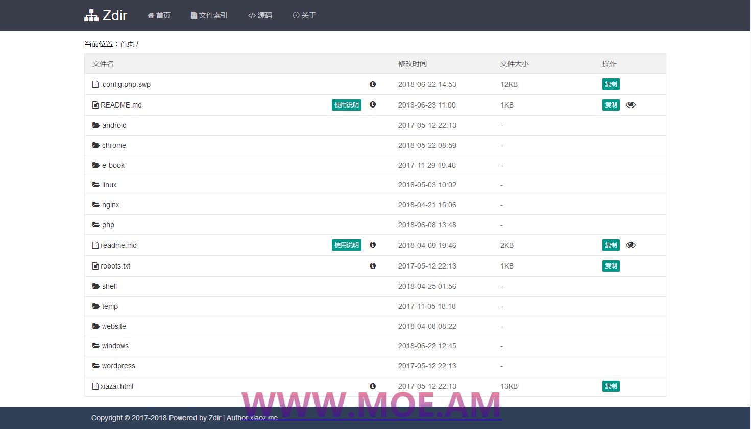Click the folder icon beside windows

click(96, 346)
